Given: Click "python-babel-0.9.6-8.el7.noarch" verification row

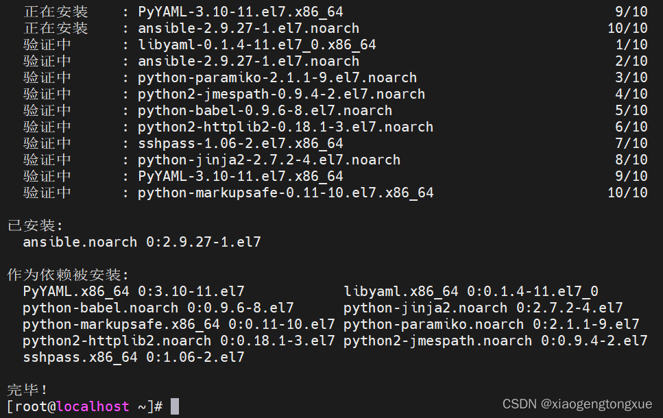Looking at the screenshot, I should click(265, 110).
